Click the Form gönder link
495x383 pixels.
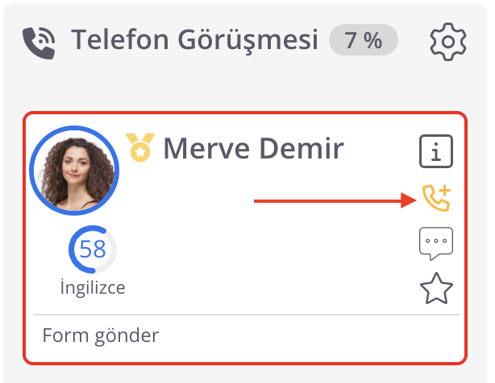pyautogui.click(x=101, y=336)
